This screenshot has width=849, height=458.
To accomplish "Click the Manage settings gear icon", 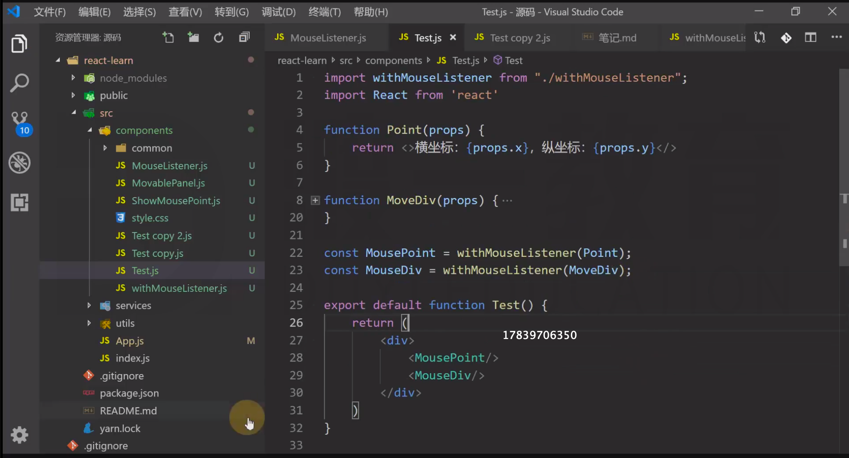I will (19, 435).
